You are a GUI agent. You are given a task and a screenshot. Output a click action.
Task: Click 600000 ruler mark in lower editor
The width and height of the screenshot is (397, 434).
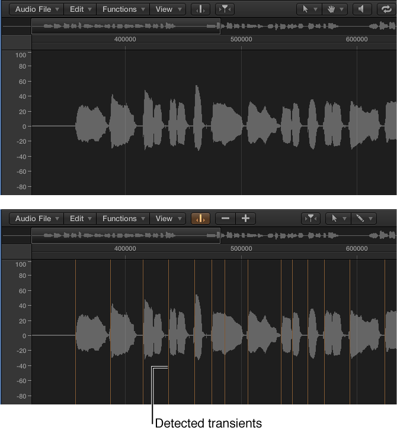(357, 248)
